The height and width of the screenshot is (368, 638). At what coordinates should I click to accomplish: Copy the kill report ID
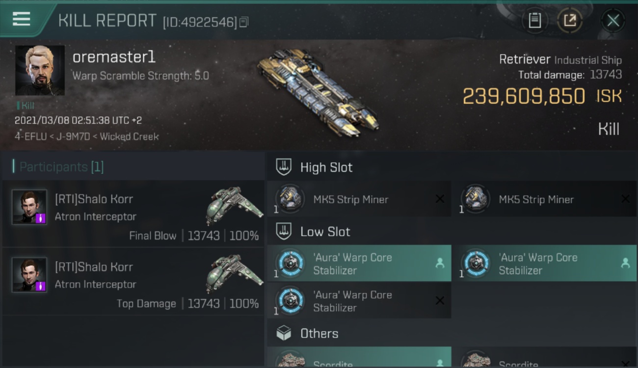pyautogui.click(x=244, y=22)
